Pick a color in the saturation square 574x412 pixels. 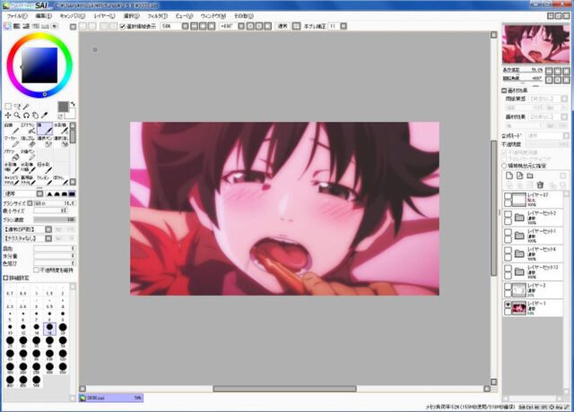(39, 65)
